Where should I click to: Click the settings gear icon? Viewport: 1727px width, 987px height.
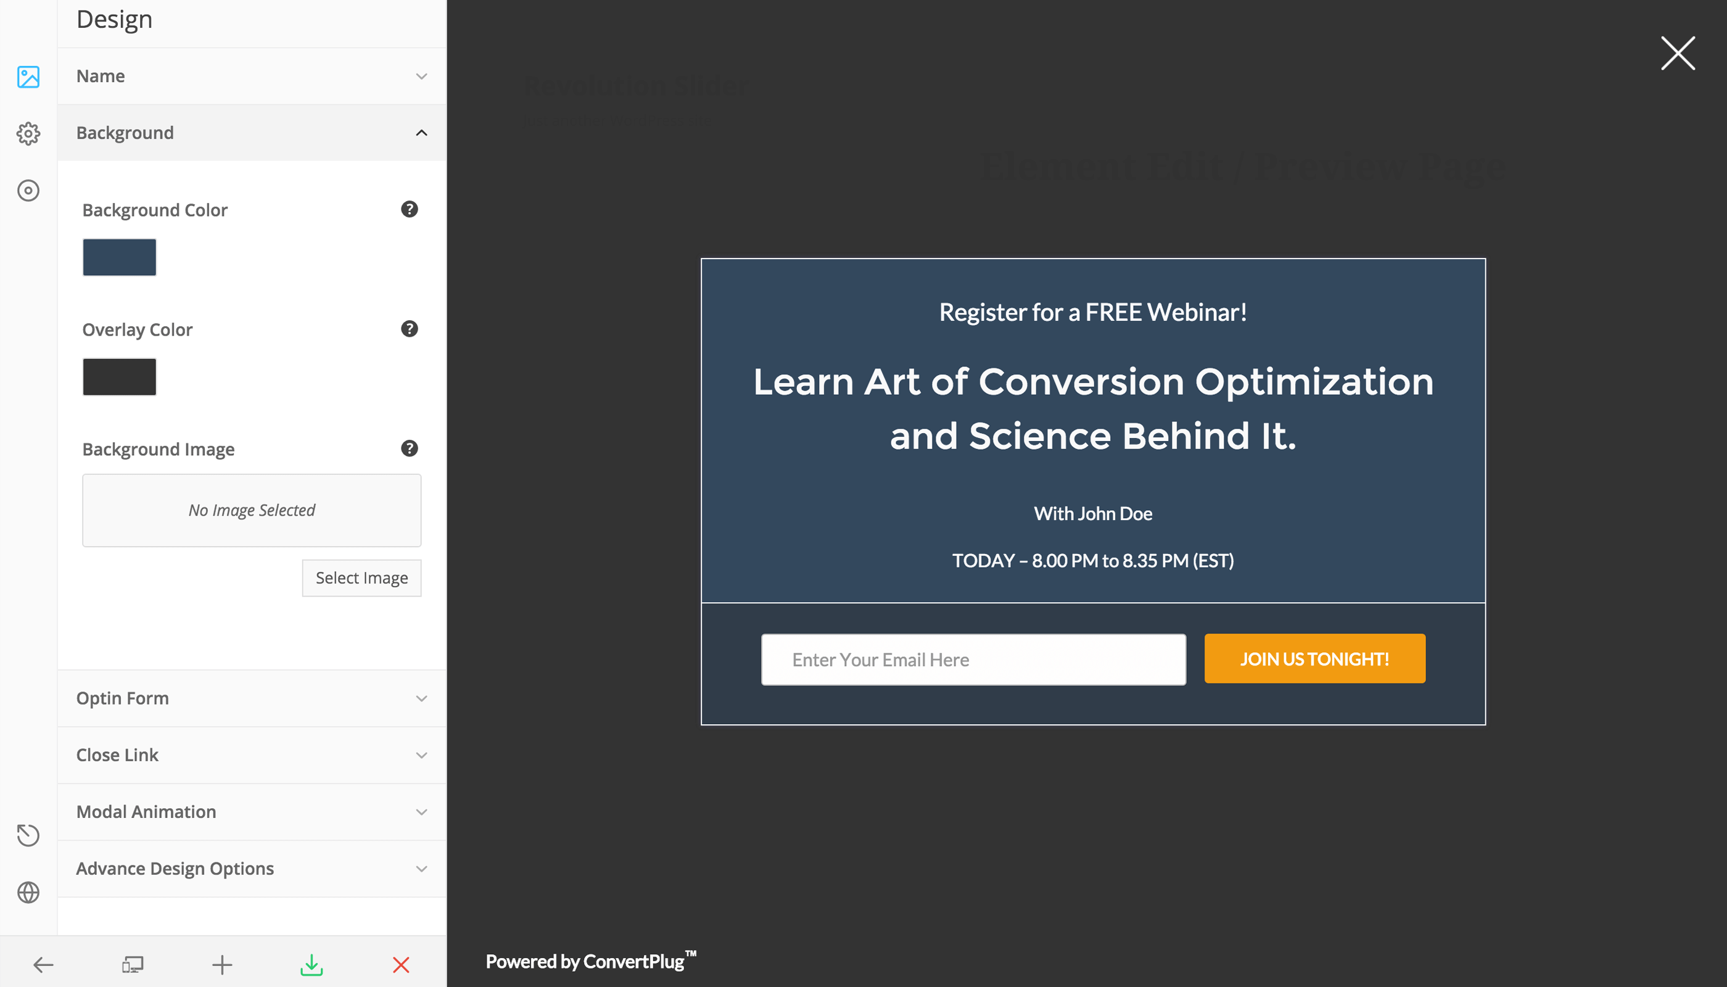click(x=28, y=133)
